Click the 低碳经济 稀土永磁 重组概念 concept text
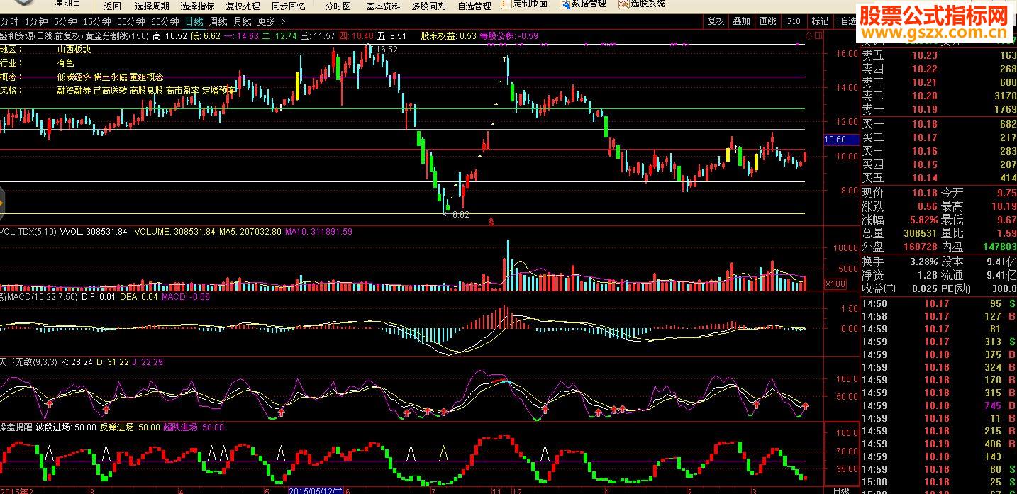1017x494 pixels. pyautogui.click(x=110, y=77)
